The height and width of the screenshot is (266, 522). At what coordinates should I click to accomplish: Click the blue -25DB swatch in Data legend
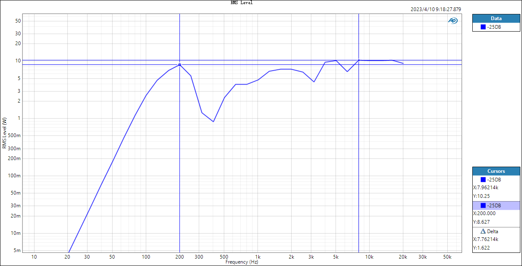[483, 28]
